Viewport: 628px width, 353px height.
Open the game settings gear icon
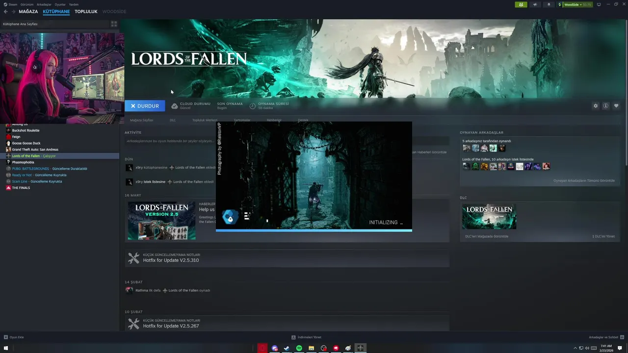pyautogui.click(x=596, y=106)
